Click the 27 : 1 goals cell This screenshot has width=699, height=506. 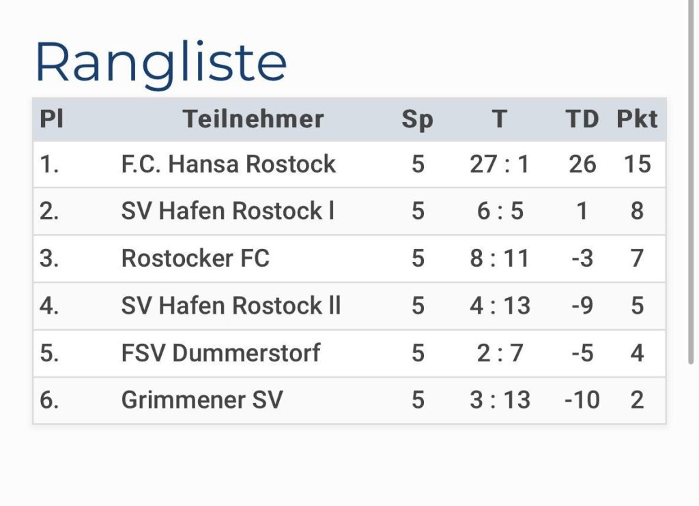500,164
